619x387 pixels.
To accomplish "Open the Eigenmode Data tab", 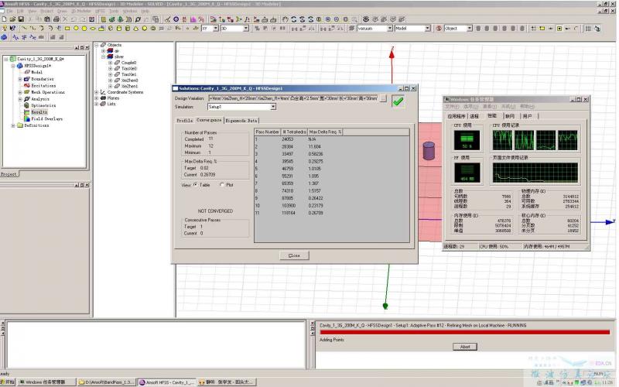I will (241, 121).
